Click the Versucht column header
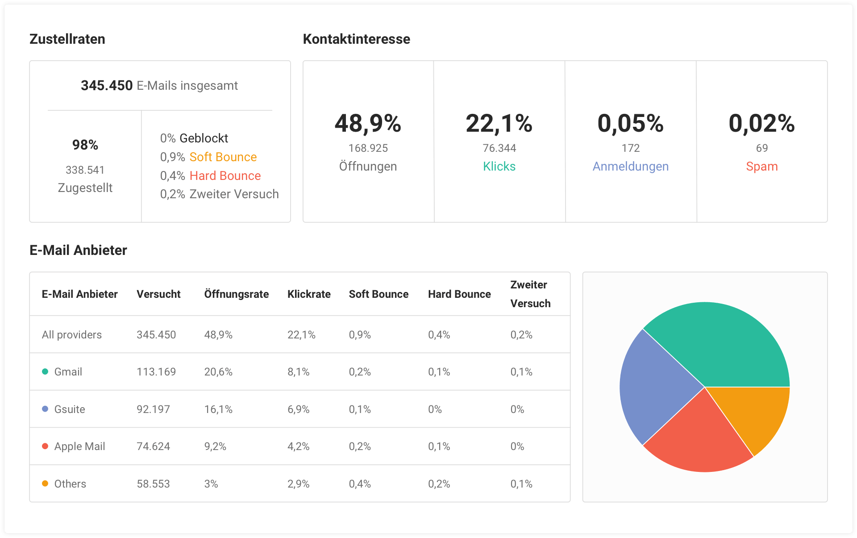Image resolution: width=857 pixels, height=538 pixels. coord(158,294)
